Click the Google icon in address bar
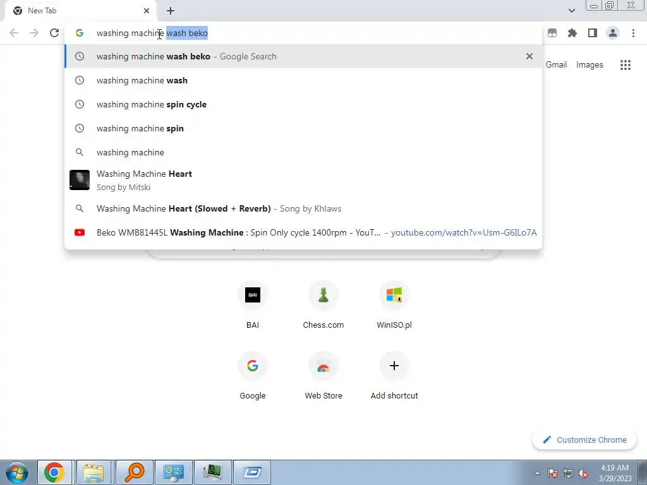The height and width of the screenshot is (485, 647). pos(80,33)
